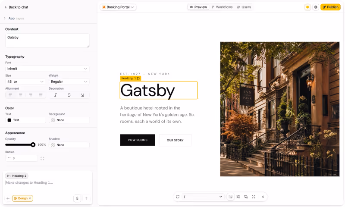Image resolution: width=345 pixels, height=207 pixels.
Task: Click the VIEW ROOMS button
Action: tap(138, 140)
